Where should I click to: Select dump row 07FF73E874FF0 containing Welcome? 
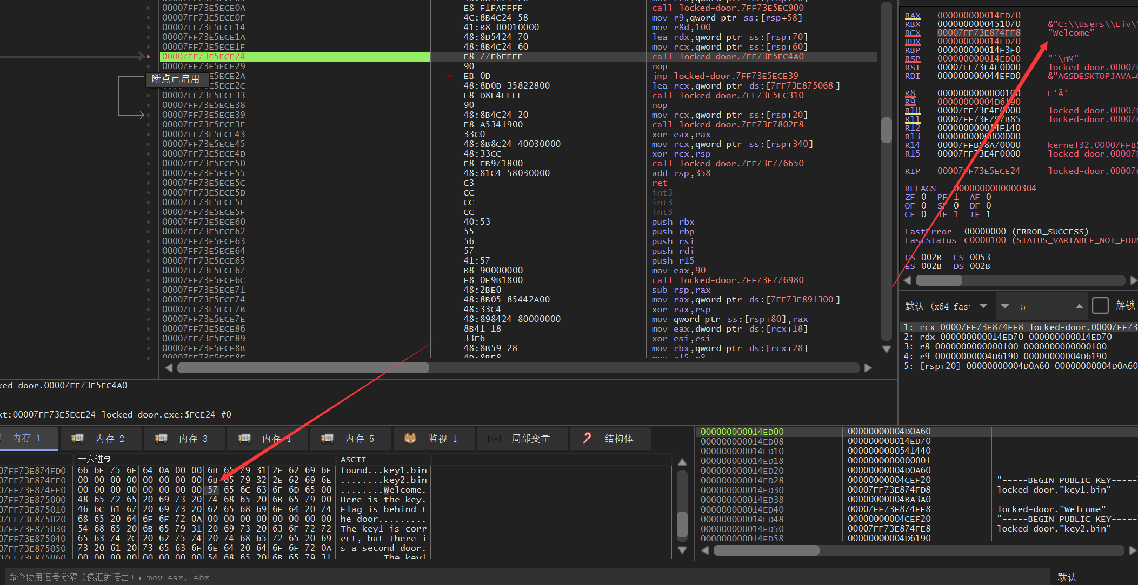pyautogui.click(x=214, y=490)
